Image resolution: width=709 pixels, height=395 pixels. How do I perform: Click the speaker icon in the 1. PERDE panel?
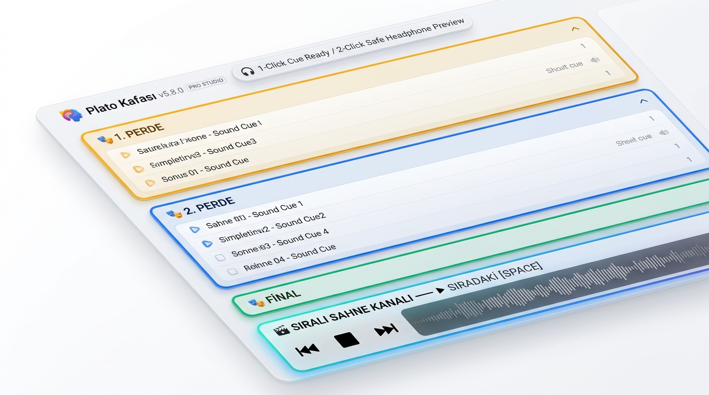pos(595,60)
